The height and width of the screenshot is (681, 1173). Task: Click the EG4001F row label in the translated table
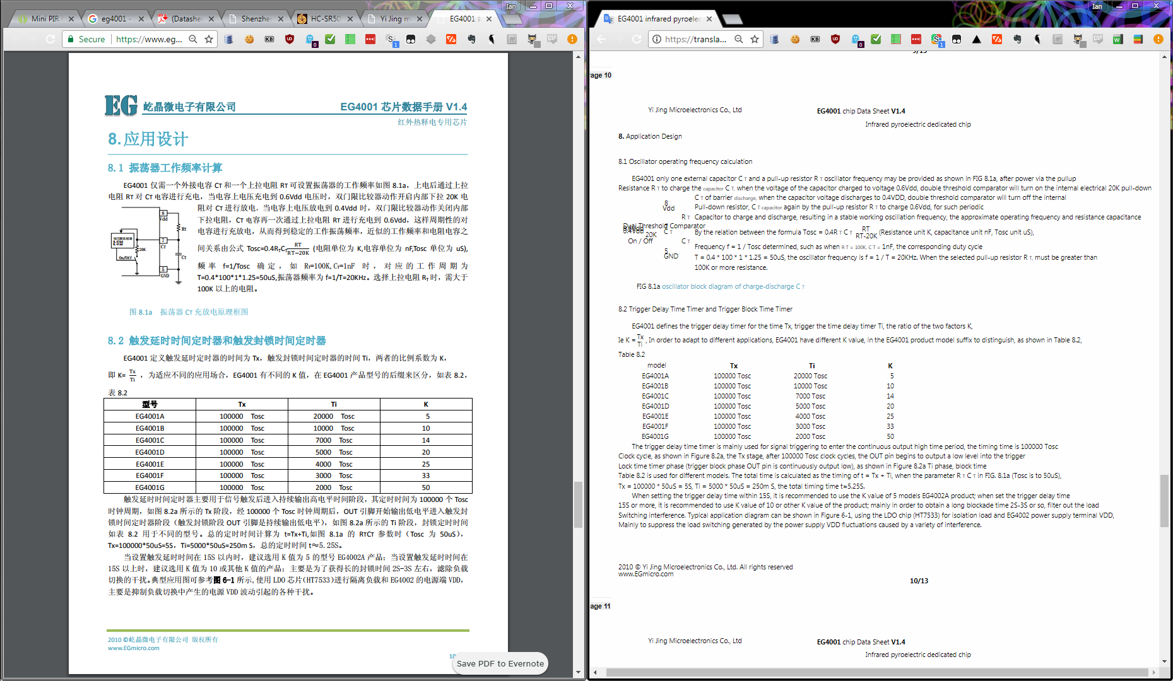(x=655, y=426)
